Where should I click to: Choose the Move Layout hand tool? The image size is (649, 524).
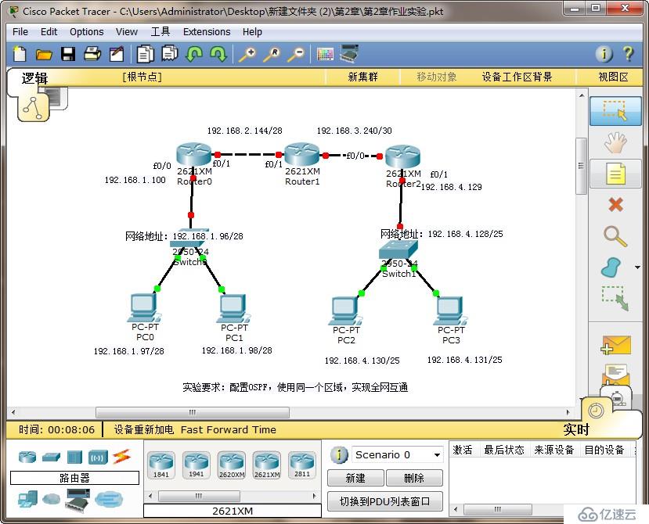pyautogui.click(x=615, y=142)
